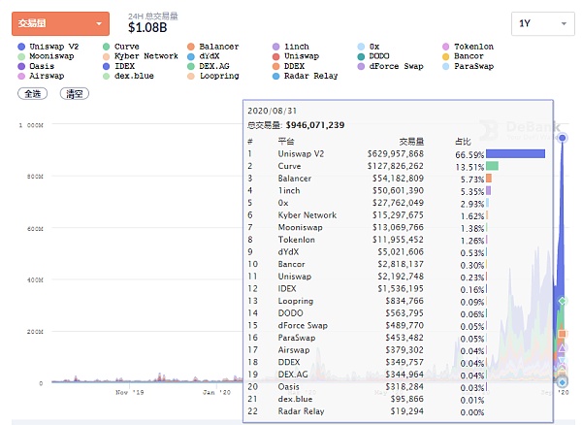This screenshot has height=425, width=582.
Task: Click the dYdX legend marker icon
Action: [191, 56]
